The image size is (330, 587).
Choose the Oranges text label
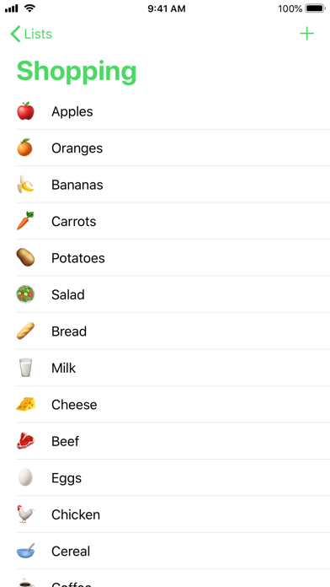point(77,148)
